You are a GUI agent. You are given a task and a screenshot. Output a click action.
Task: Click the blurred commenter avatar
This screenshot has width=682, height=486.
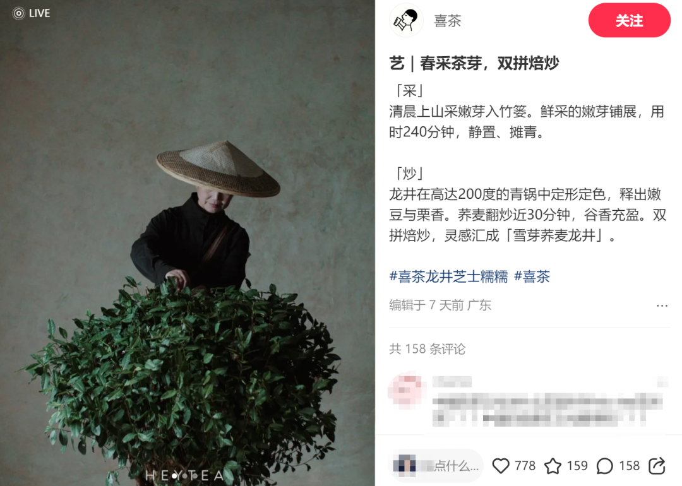(x=405, y=389)
